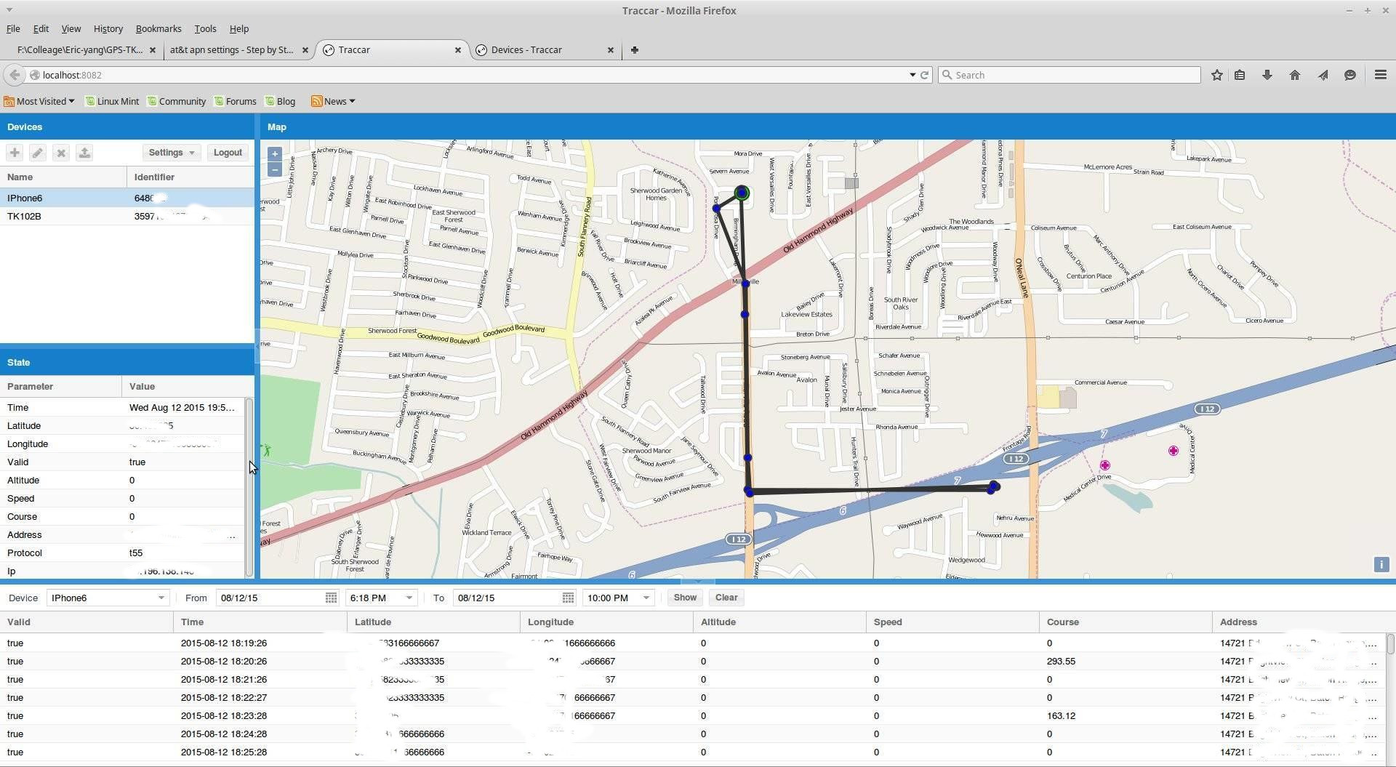Image resolution: width=1396 pixels, height=767 pixels.
Task: Click the Firefox Search input field
Action: tap(1069, 75)
